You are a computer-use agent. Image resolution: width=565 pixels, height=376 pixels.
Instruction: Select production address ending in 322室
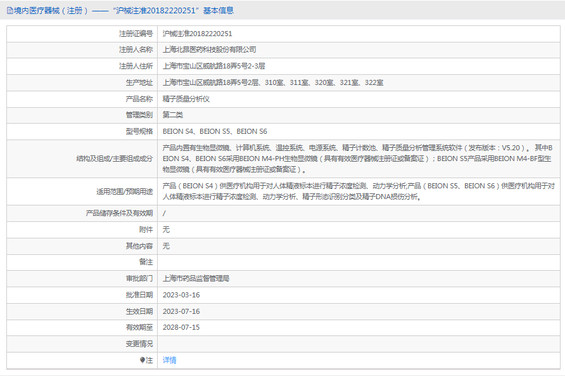(x=273, y=82)
